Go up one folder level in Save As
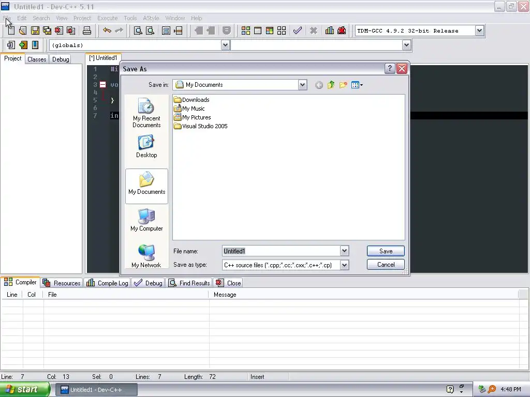Image resolution: width=530 pixels, height=397 pixels. pos(331,85)
